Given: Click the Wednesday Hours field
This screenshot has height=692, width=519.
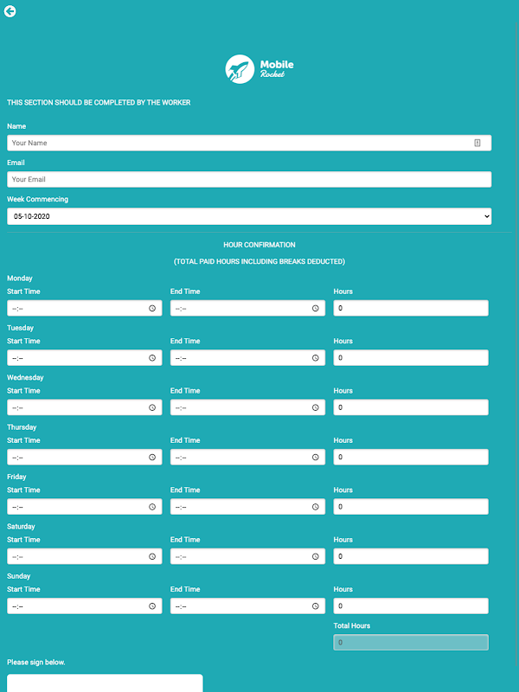Looking at the screenshot, I should (411, 407).
